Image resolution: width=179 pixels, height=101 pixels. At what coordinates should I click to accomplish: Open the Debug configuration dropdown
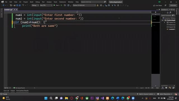tap(35, 5)
